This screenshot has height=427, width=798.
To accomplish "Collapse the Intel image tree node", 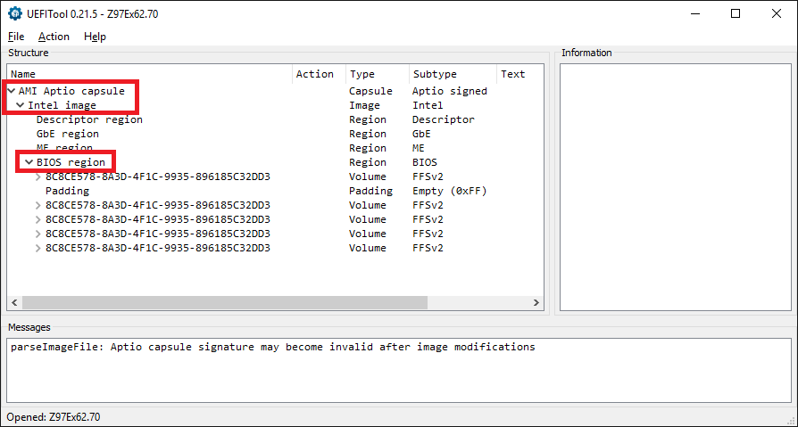I will coord(21,105).
